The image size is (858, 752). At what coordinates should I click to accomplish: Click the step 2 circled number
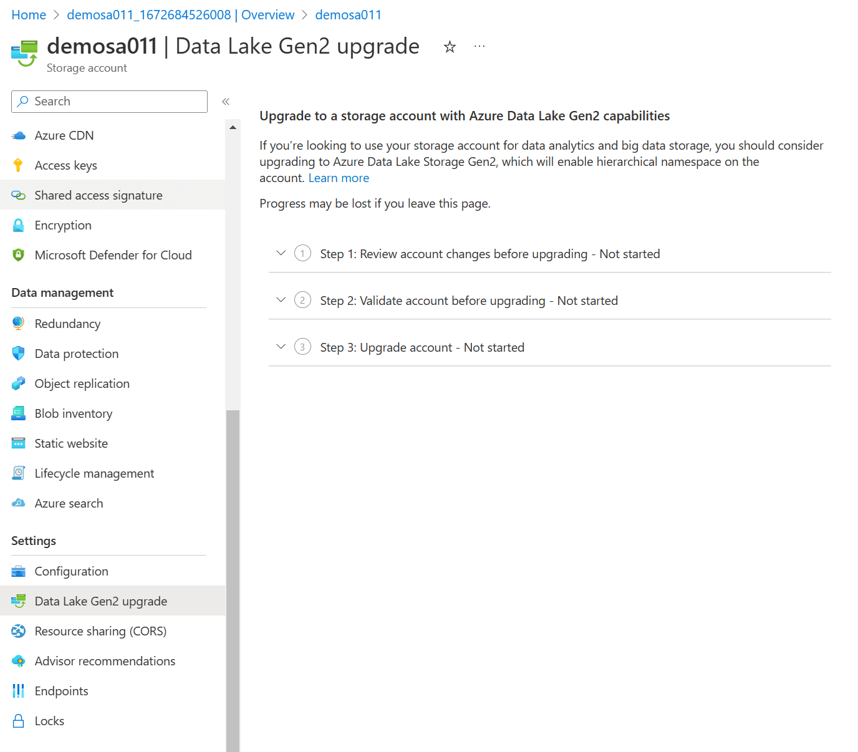point(302,300)
